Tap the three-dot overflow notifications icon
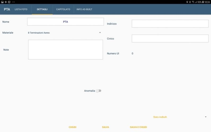 [13, 2]
